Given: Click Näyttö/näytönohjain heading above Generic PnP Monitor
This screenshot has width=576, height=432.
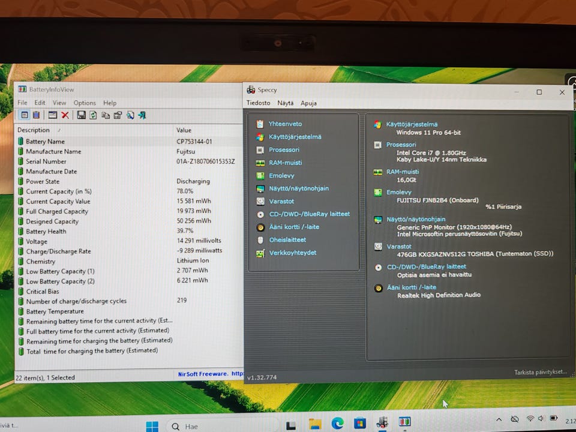Looking at the screenshot, I should point(416,220).
